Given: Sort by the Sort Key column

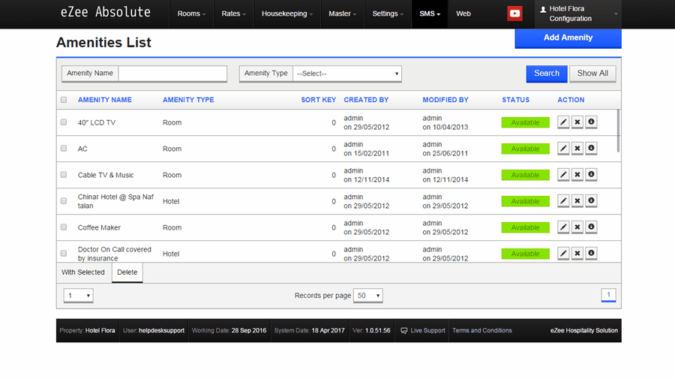Looking at the screenshot, I should point(318,100).
